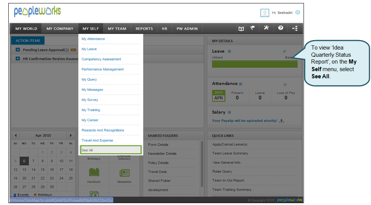
Task: Click Raise Query quick link
Action: tap(222, 171)
